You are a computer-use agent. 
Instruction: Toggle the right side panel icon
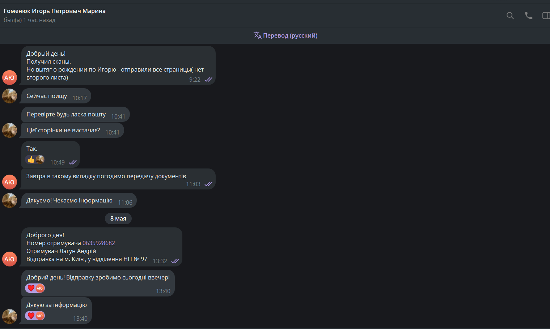[546, 16]
